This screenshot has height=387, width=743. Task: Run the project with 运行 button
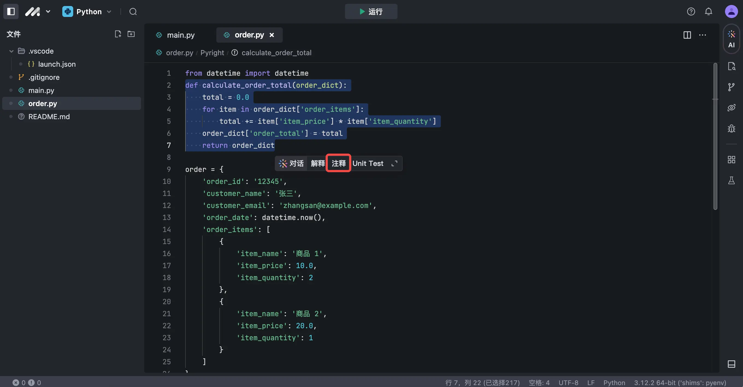[371, 11]
